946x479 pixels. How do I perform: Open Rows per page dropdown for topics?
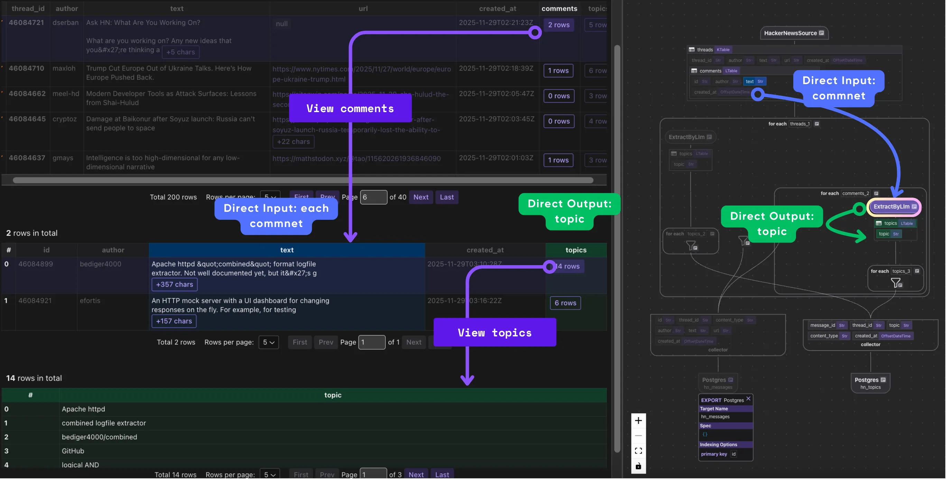point(270,475)
